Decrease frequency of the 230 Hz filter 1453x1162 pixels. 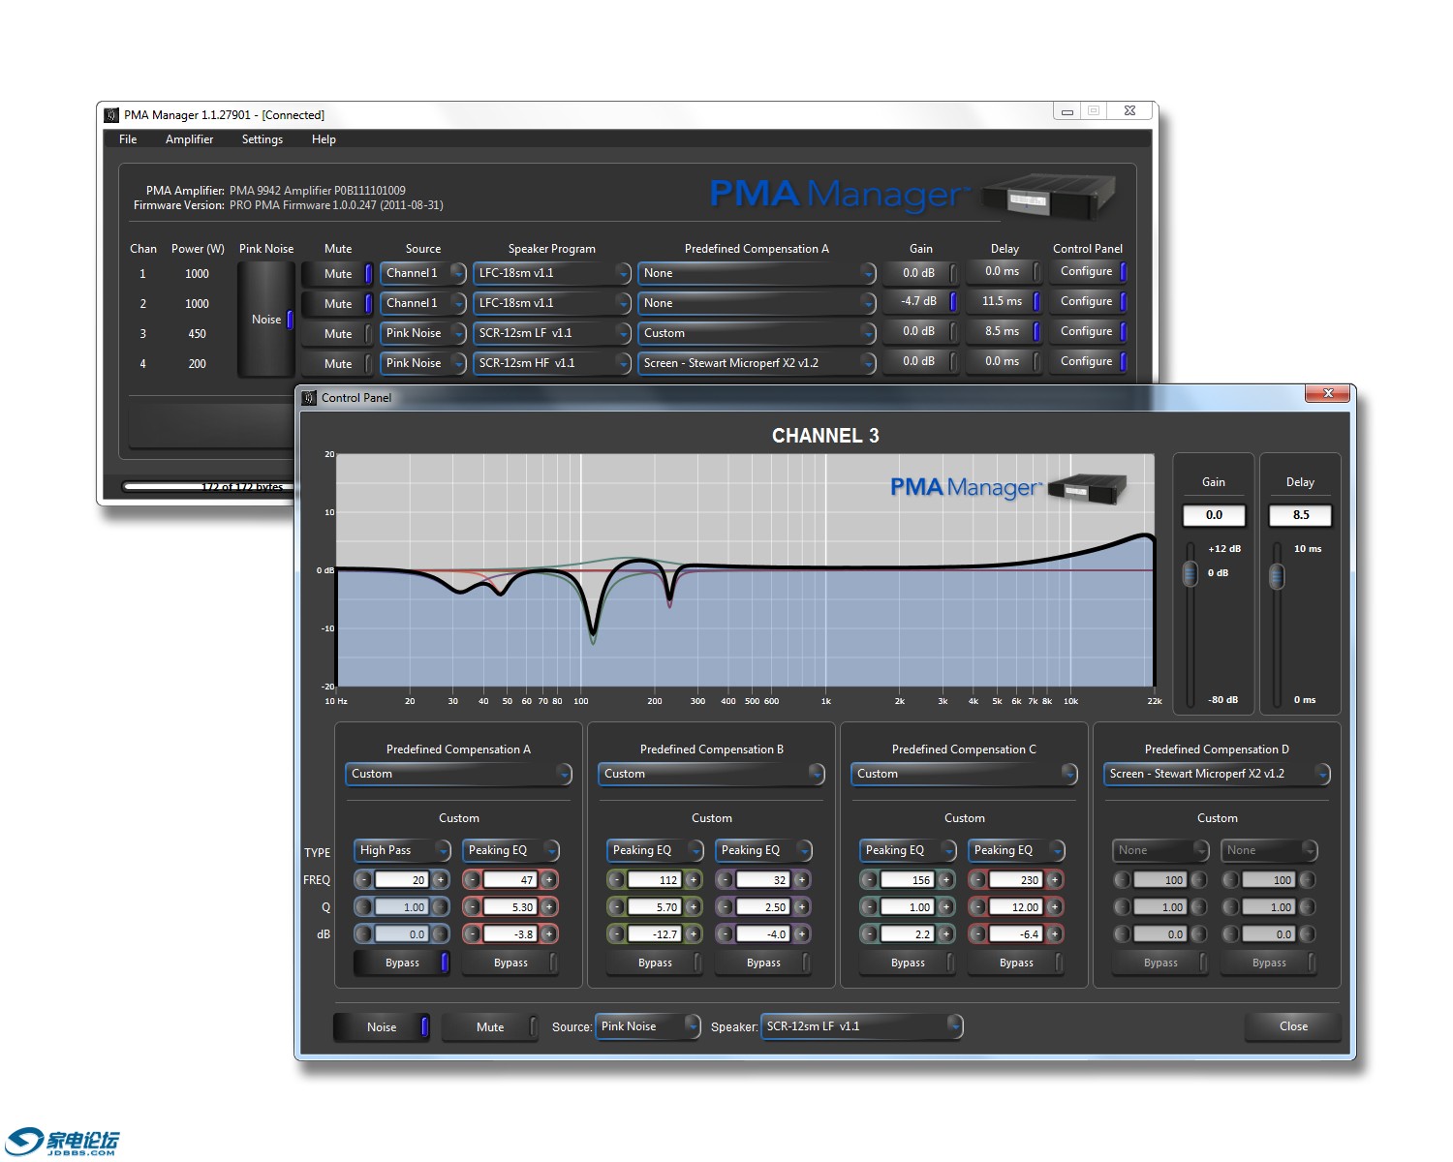coord(978,880)
